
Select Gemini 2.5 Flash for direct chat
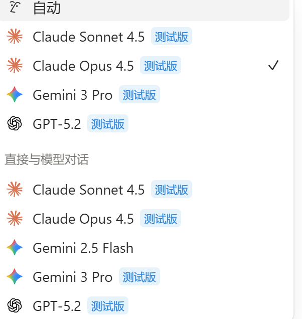tap(144, 247)
